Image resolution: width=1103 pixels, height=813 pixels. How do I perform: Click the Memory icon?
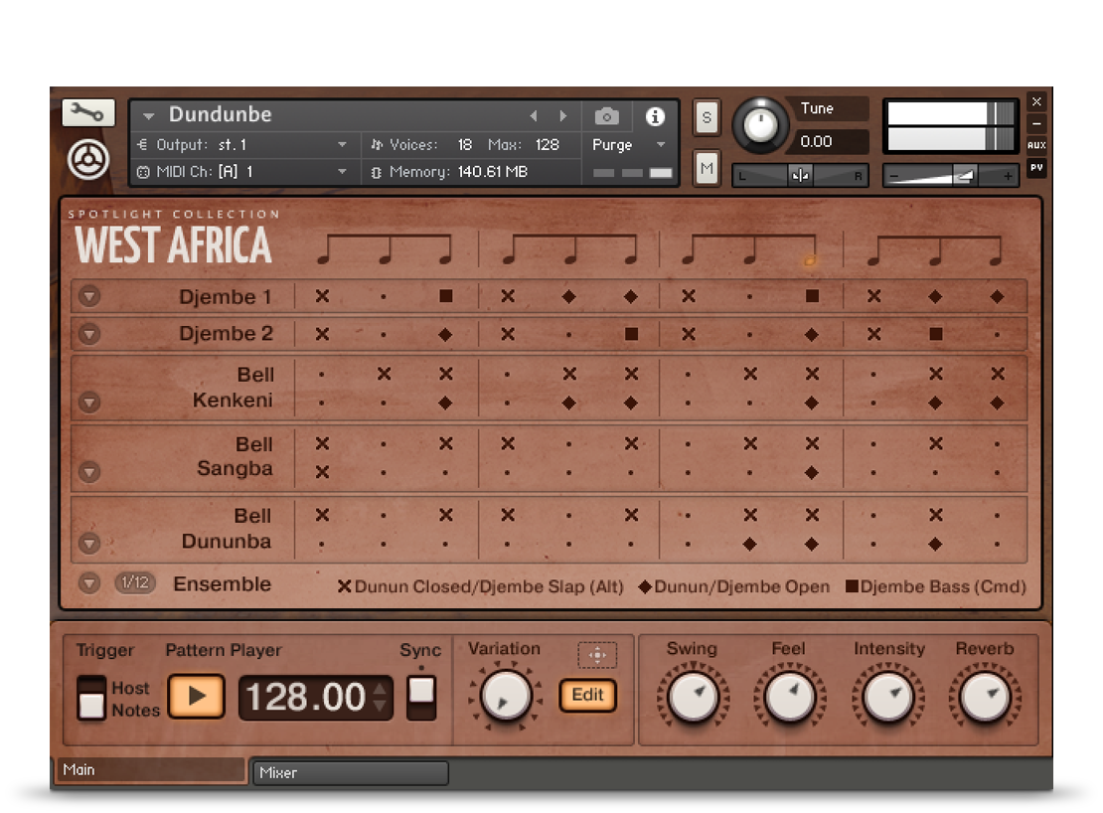coord(377,172)
